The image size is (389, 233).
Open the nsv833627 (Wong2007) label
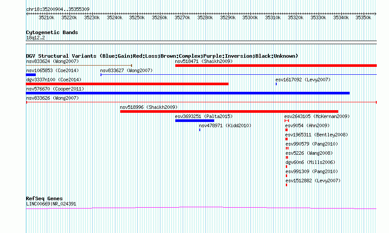coord(126,70)
